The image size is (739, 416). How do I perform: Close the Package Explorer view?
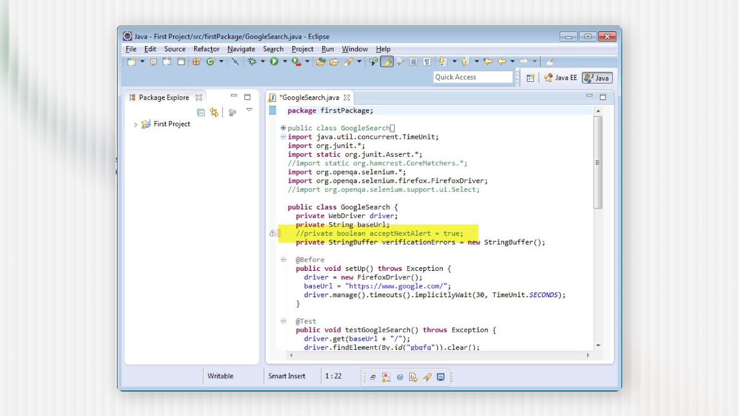click(199, 98)
